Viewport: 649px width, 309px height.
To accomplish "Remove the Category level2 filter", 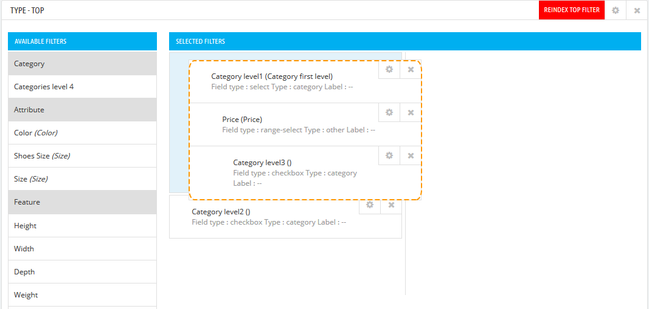I will [392, 205].
